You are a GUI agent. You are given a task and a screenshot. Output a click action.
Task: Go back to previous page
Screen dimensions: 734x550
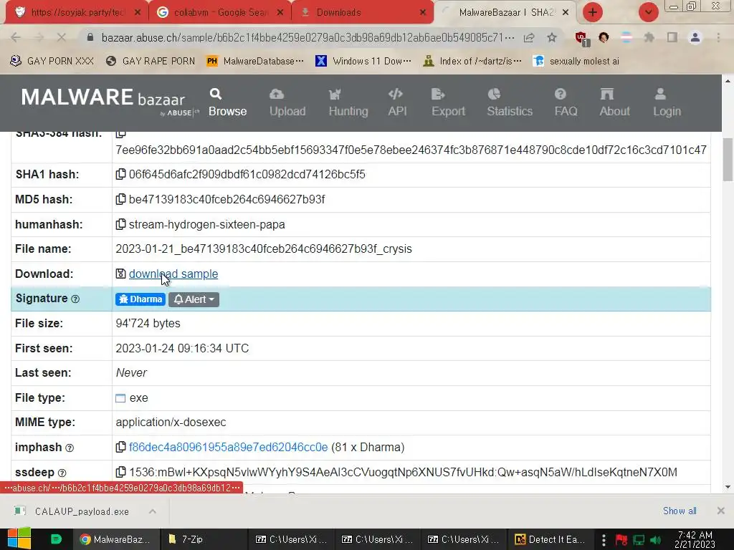click(x=16, y=37)
